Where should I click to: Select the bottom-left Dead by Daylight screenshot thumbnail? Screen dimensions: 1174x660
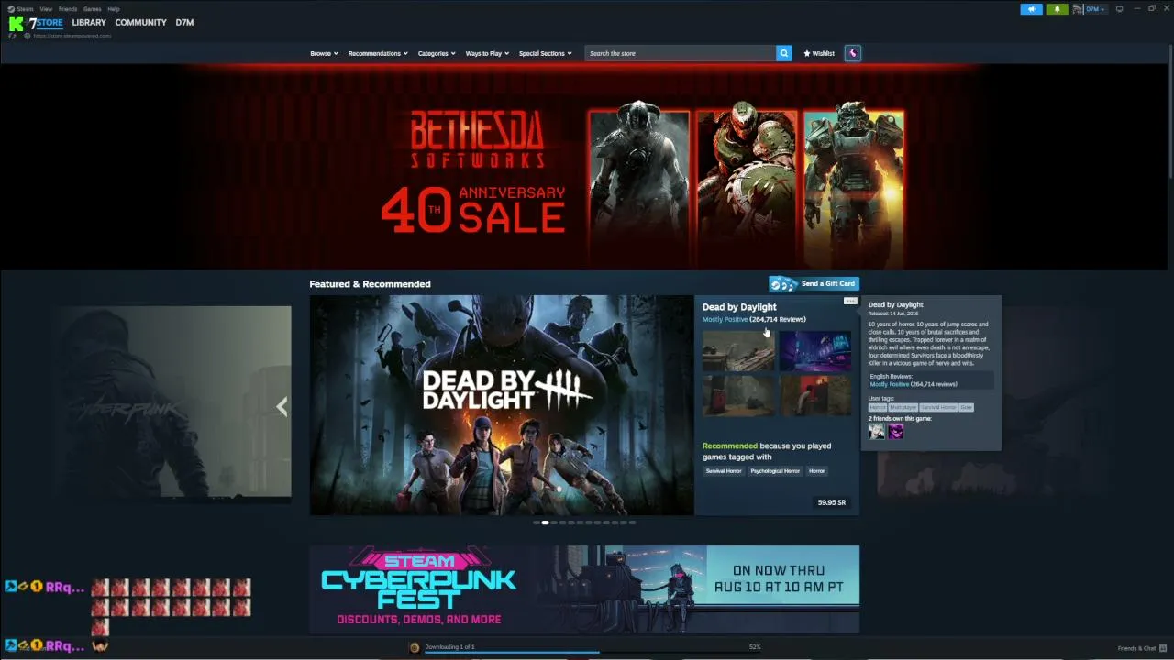click(x=738, y=396)
